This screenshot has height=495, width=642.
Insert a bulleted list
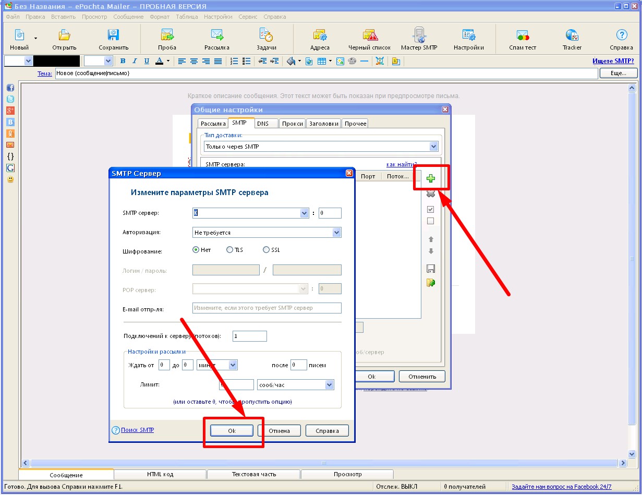click(x=246, y=61)
